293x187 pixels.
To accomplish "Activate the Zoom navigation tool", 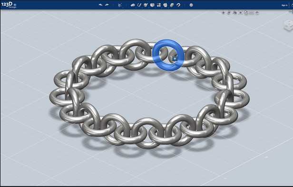I will pyautogui.click(x=234, y=13).
